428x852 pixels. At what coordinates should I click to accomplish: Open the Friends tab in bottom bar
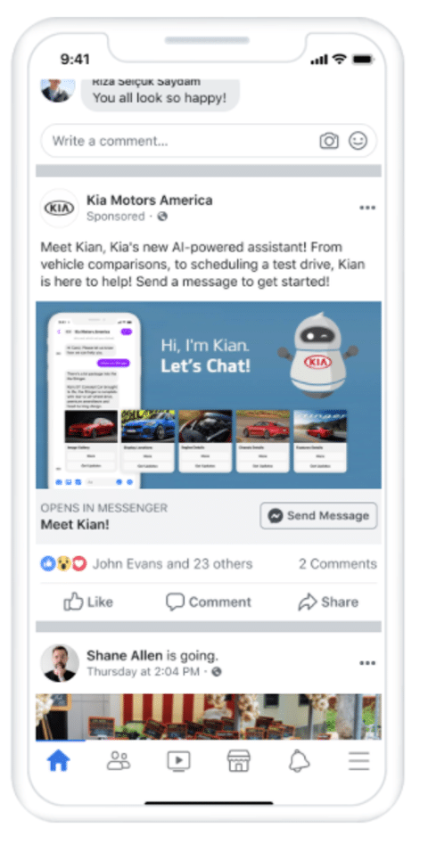(119, 761)
